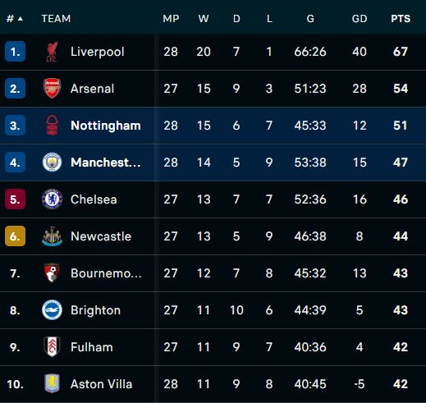The width and height of the screenshot is (426, 403).
Task: Click the Aston Villa crest
Action: (52, 384)
